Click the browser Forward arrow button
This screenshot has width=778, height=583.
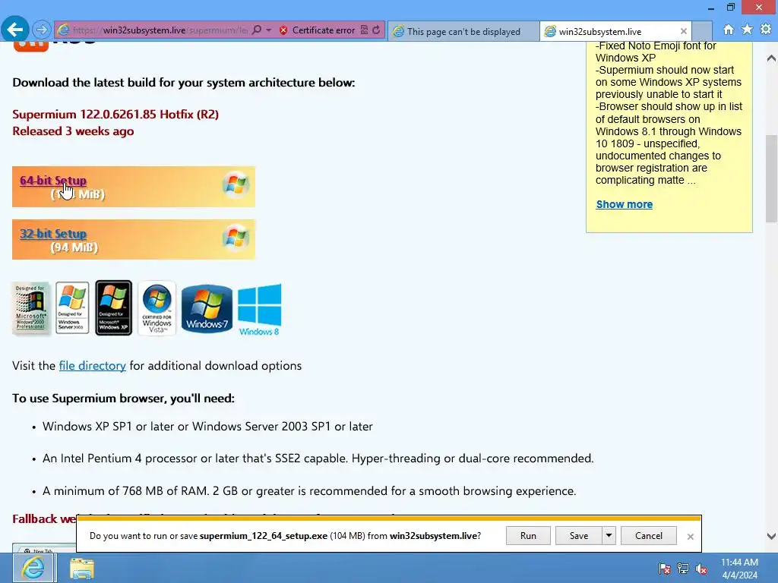tap(42, 30)
